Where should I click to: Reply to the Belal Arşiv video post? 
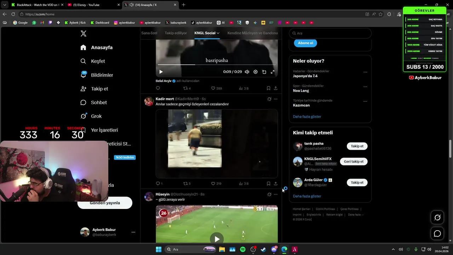(158, 88)
